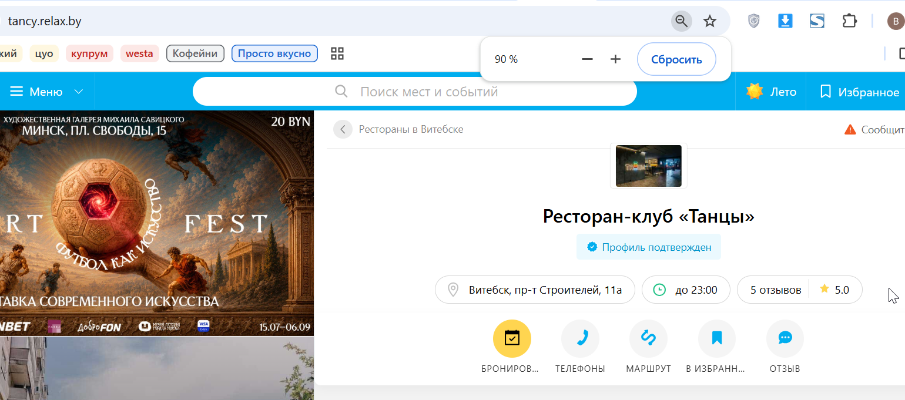Click the Маршрут route icon
This screenshot has width=905, height=400.
pyautogui.click(x=648, y=339)
